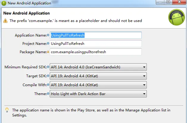Focus the Package Name text field
This screenshot has height=123, width=187.
pos(96,52)
